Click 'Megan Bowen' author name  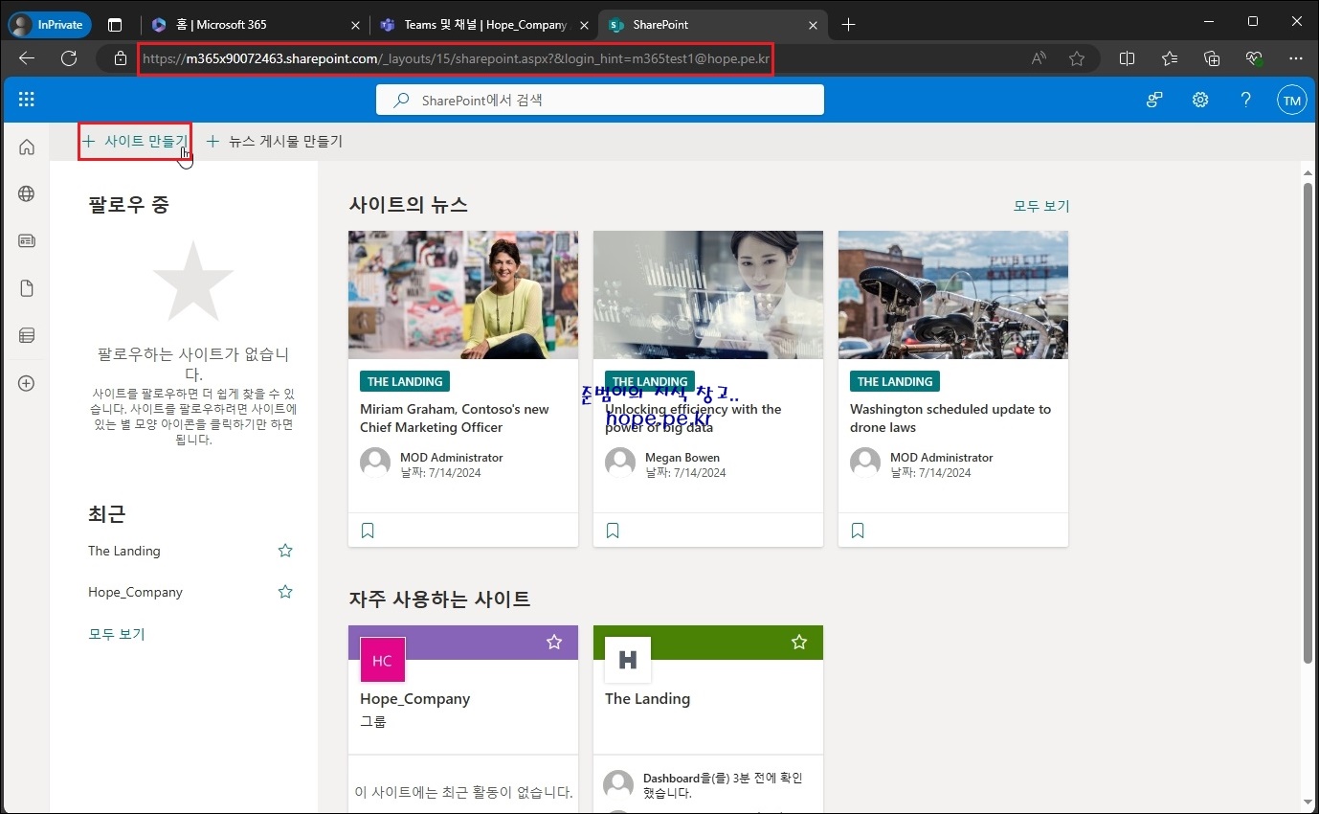click(x=682, y=458)
